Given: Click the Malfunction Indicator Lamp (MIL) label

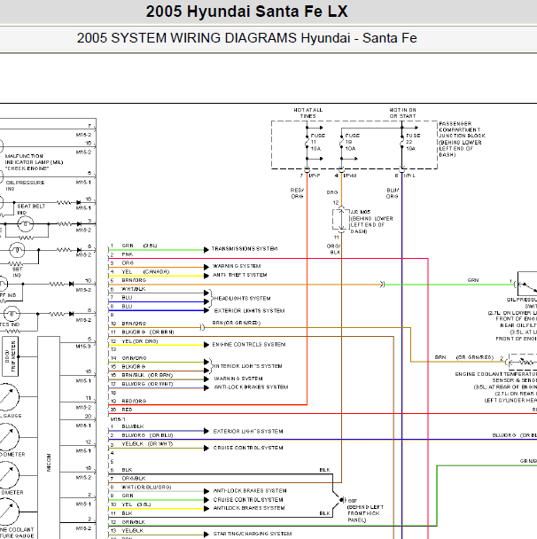Looking at the screenshot, I should pyautogui.click(x=34, y=162).
